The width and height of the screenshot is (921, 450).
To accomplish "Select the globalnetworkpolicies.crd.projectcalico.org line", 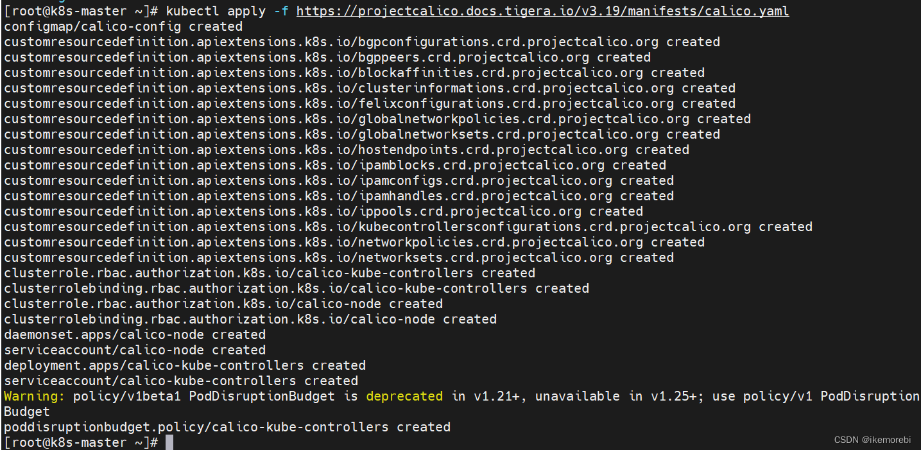I will (x=377, y=119).
